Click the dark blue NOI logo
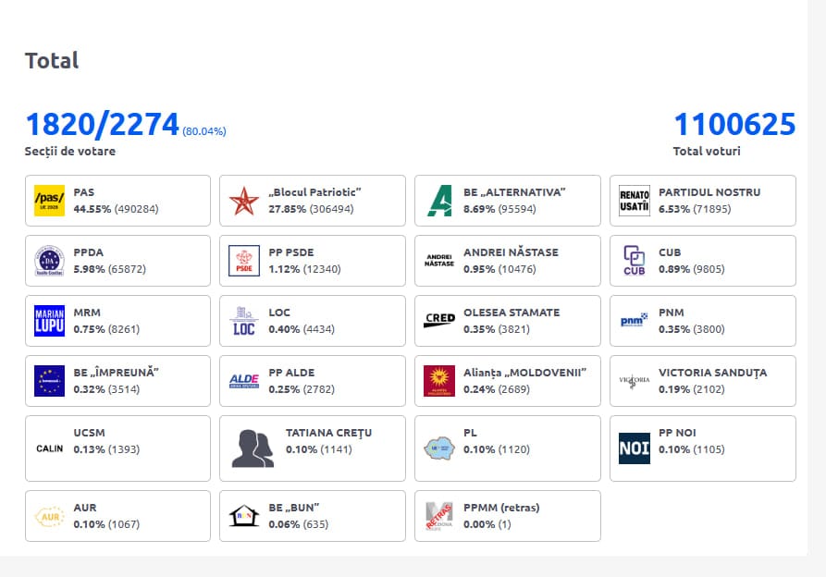826x577 pixels. pyautogui.click(x=635, y=448)
